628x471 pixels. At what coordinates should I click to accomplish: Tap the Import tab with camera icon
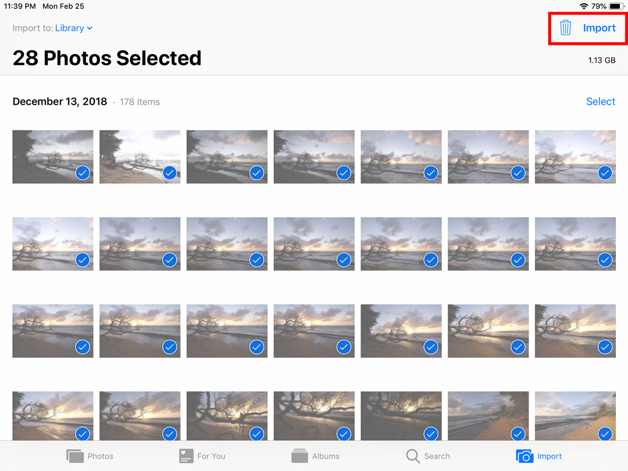click(x=539, y=456)
